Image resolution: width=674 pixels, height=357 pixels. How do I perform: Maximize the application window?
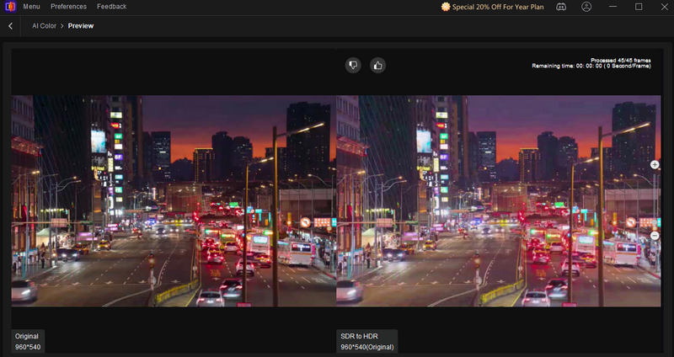point(639,7)
